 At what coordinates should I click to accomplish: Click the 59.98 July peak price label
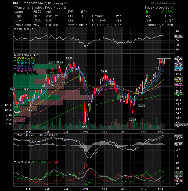(x=69, y=58)
